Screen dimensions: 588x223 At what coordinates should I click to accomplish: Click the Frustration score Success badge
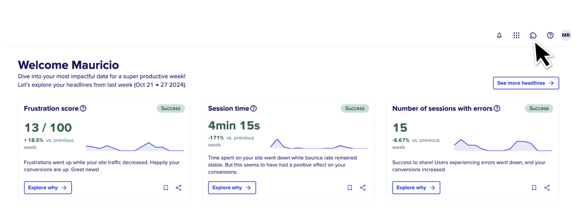[171, 108]
